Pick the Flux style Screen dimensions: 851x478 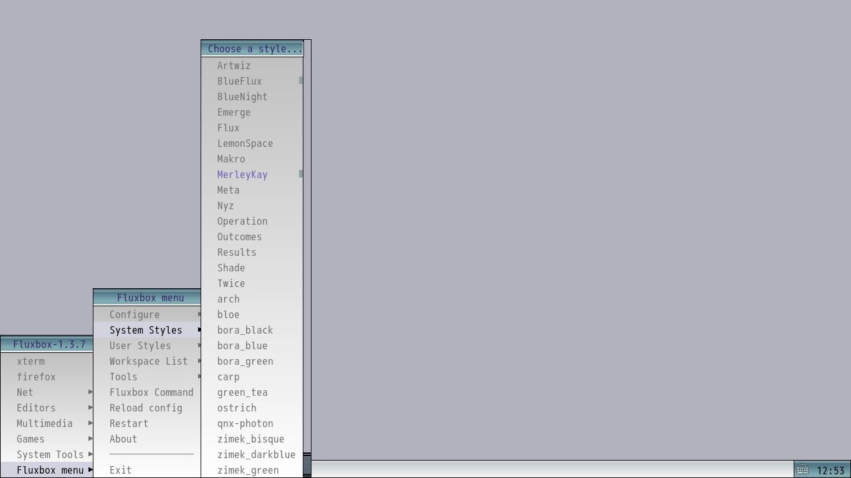coord(252,128)
